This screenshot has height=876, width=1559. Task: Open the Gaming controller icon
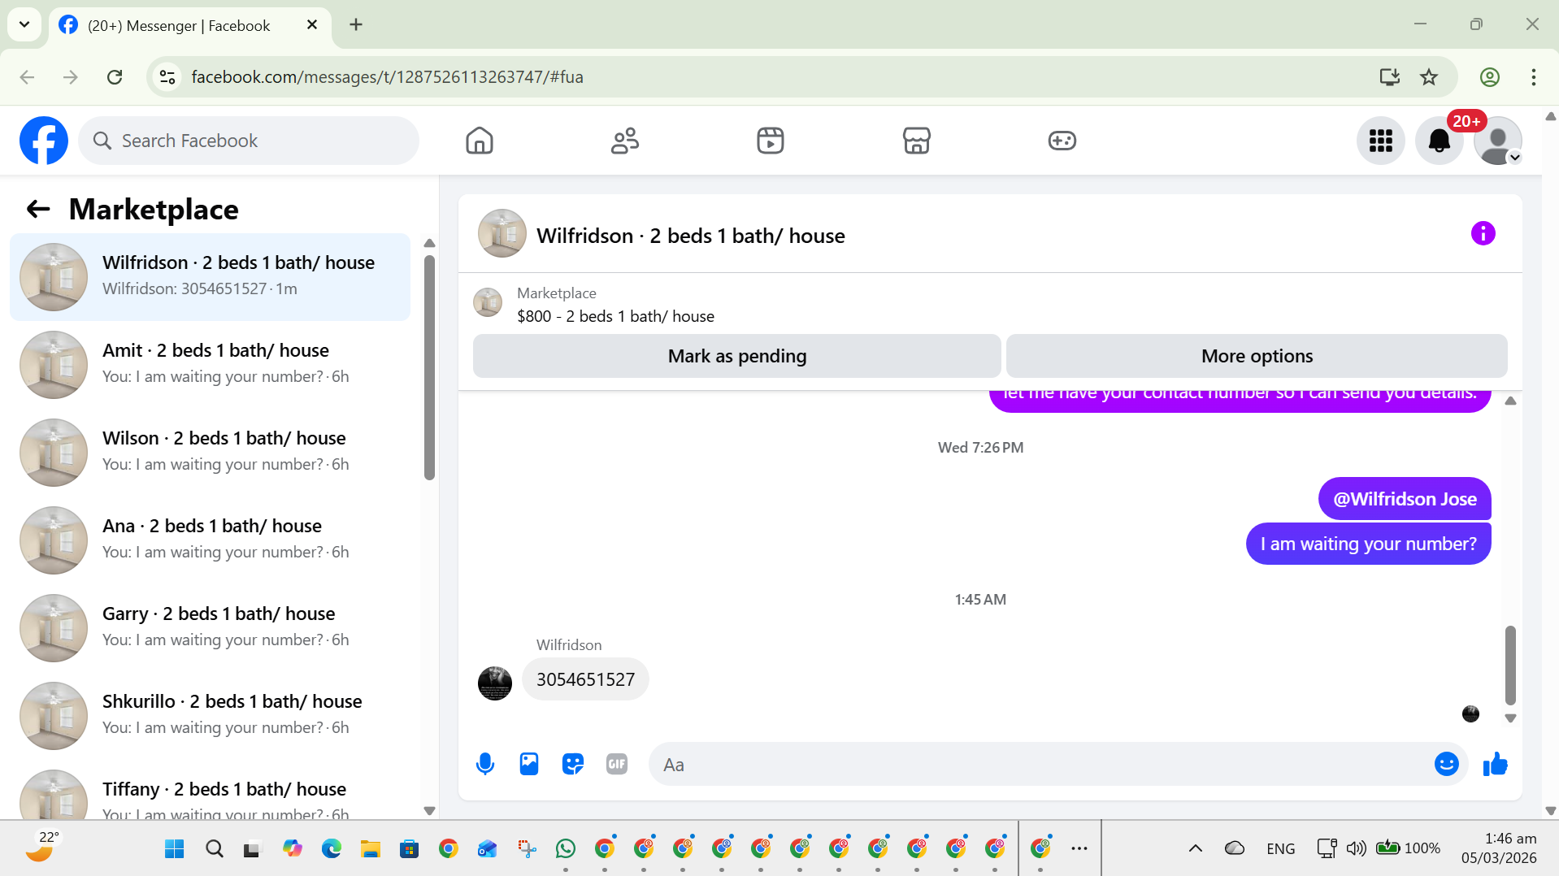point(1062,141)
